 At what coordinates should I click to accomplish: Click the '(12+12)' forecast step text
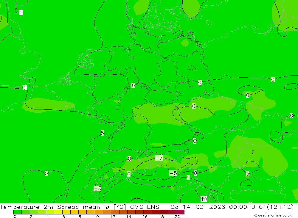280,207
